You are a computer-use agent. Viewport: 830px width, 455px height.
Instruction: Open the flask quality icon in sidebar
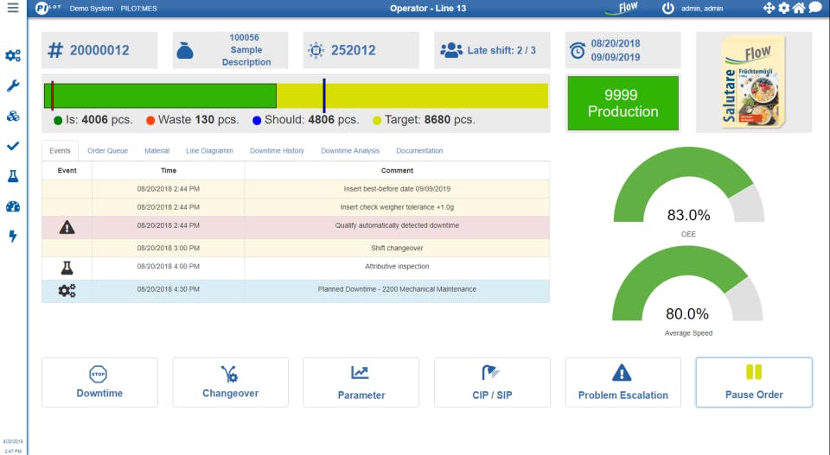13,176
